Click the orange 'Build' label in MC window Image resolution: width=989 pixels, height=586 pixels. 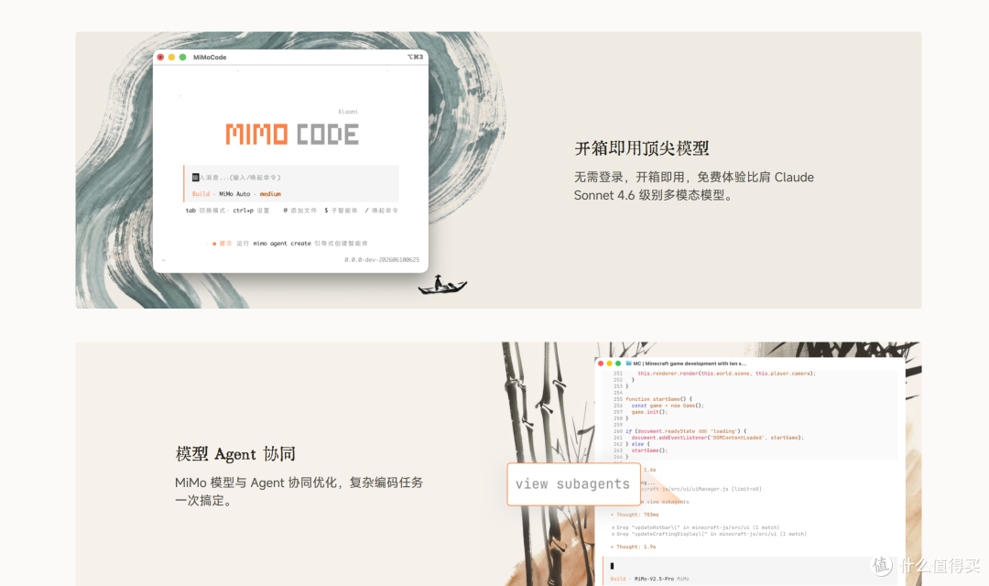[618, 579]
